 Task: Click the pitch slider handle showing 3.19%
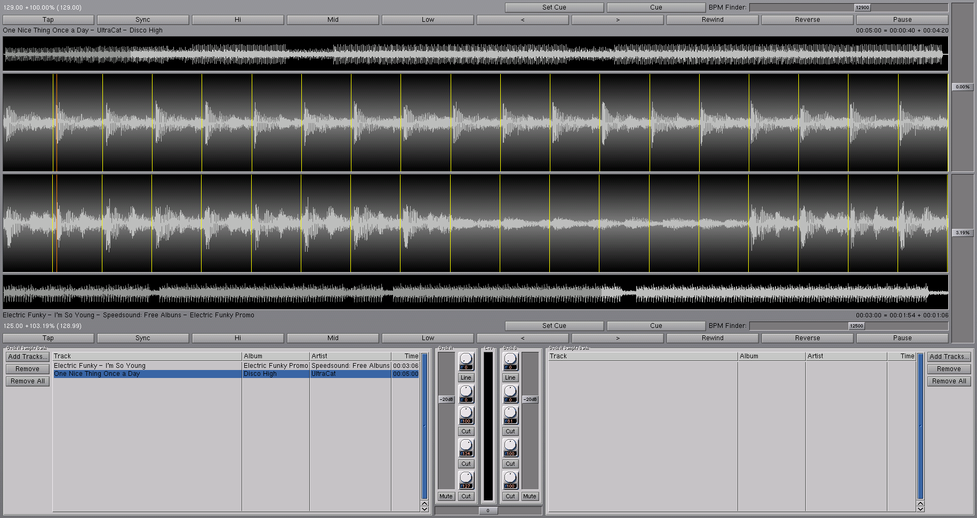tap(963, 233)
